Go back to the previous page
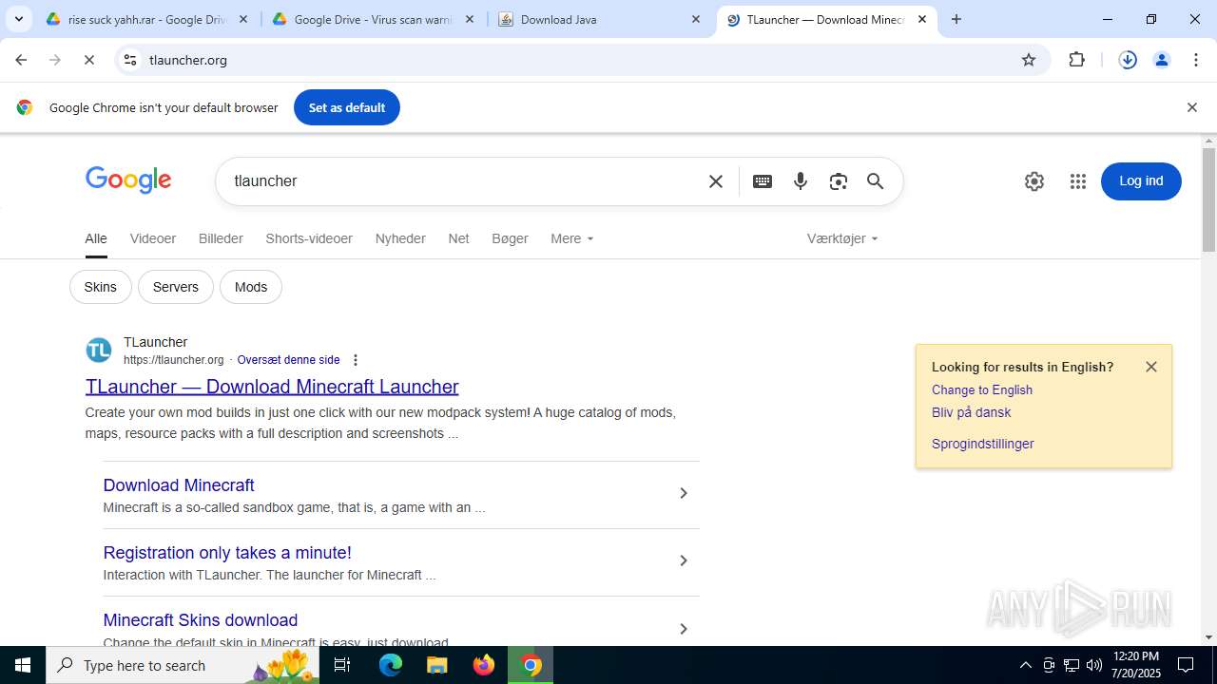Image resolution: width=1217 pixels, height=684 pixels. [21, 60]
